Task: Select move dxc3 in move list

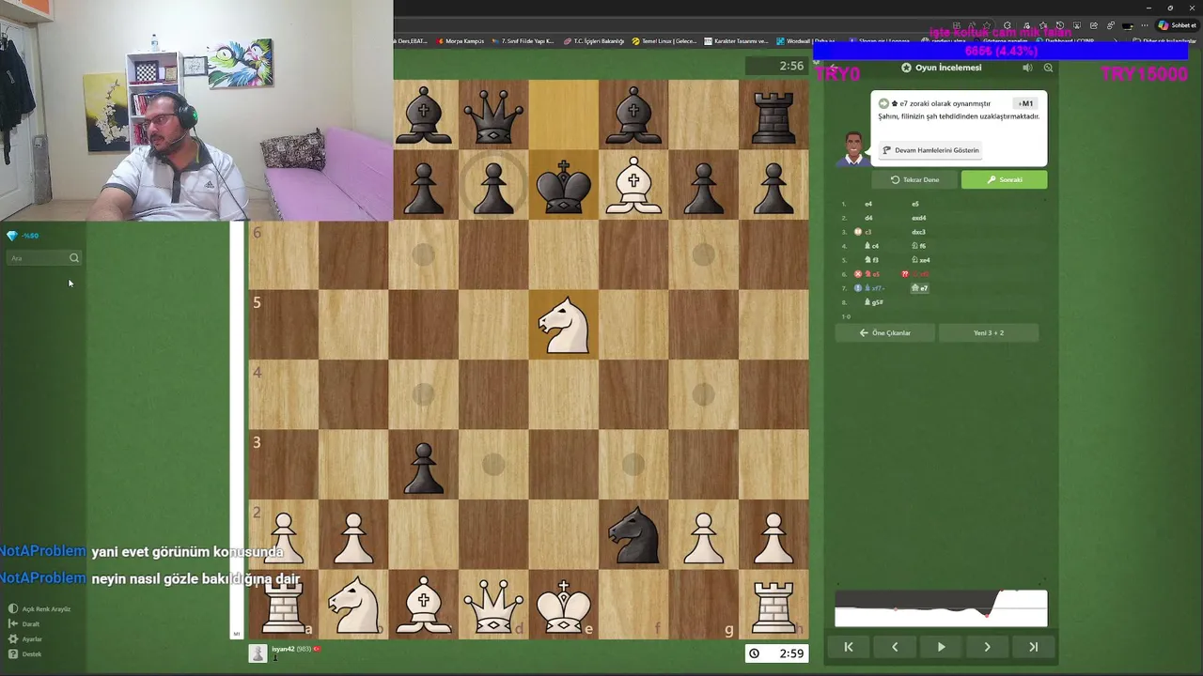Action: [x=919, y=232]
